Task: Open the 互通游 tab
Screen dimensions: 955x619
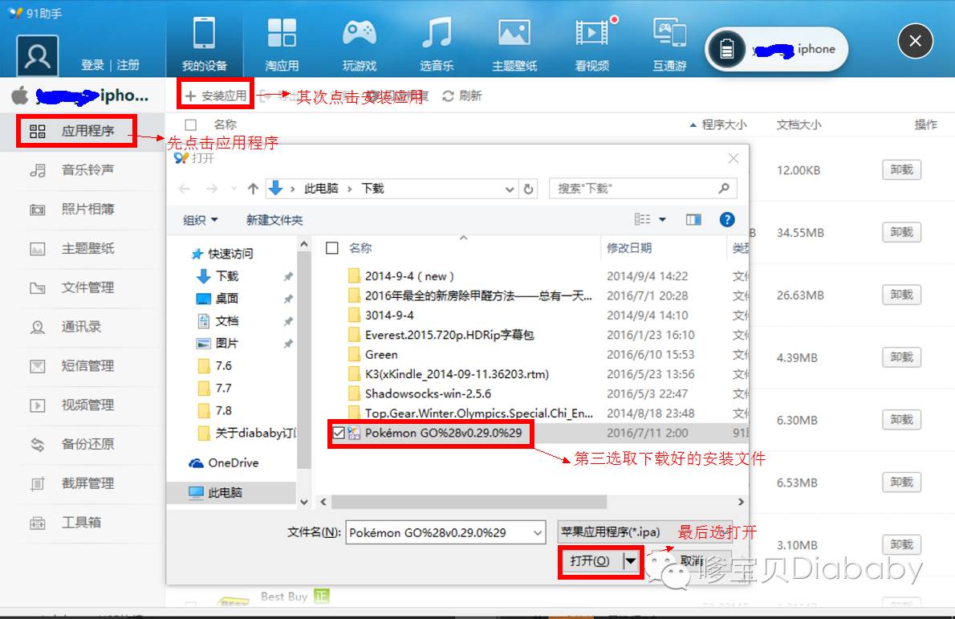Action: point(669,44)
